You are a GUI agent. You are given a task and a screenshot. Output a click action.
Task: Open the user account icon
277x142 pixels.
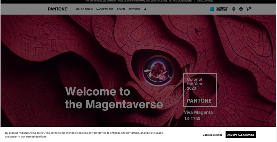click(x=241, y=9)
